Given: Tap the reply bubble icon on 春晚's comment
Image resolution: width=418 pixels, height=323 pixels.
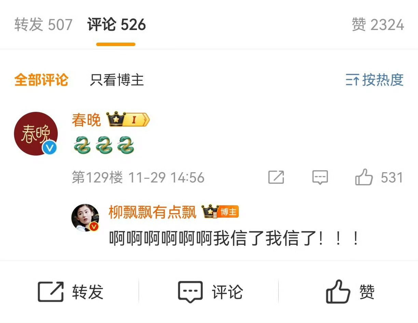Looking at the screenshot, I should click(x=320, y=177).
